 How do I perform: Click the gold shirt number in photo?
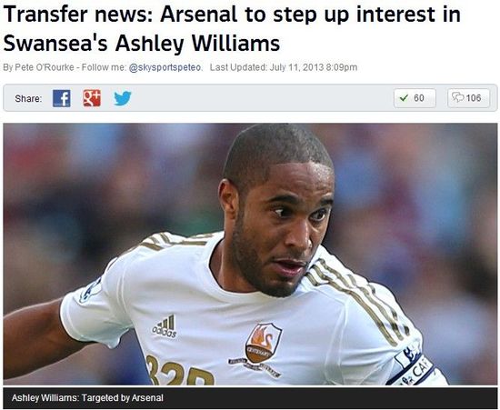[x=179, y=372]
